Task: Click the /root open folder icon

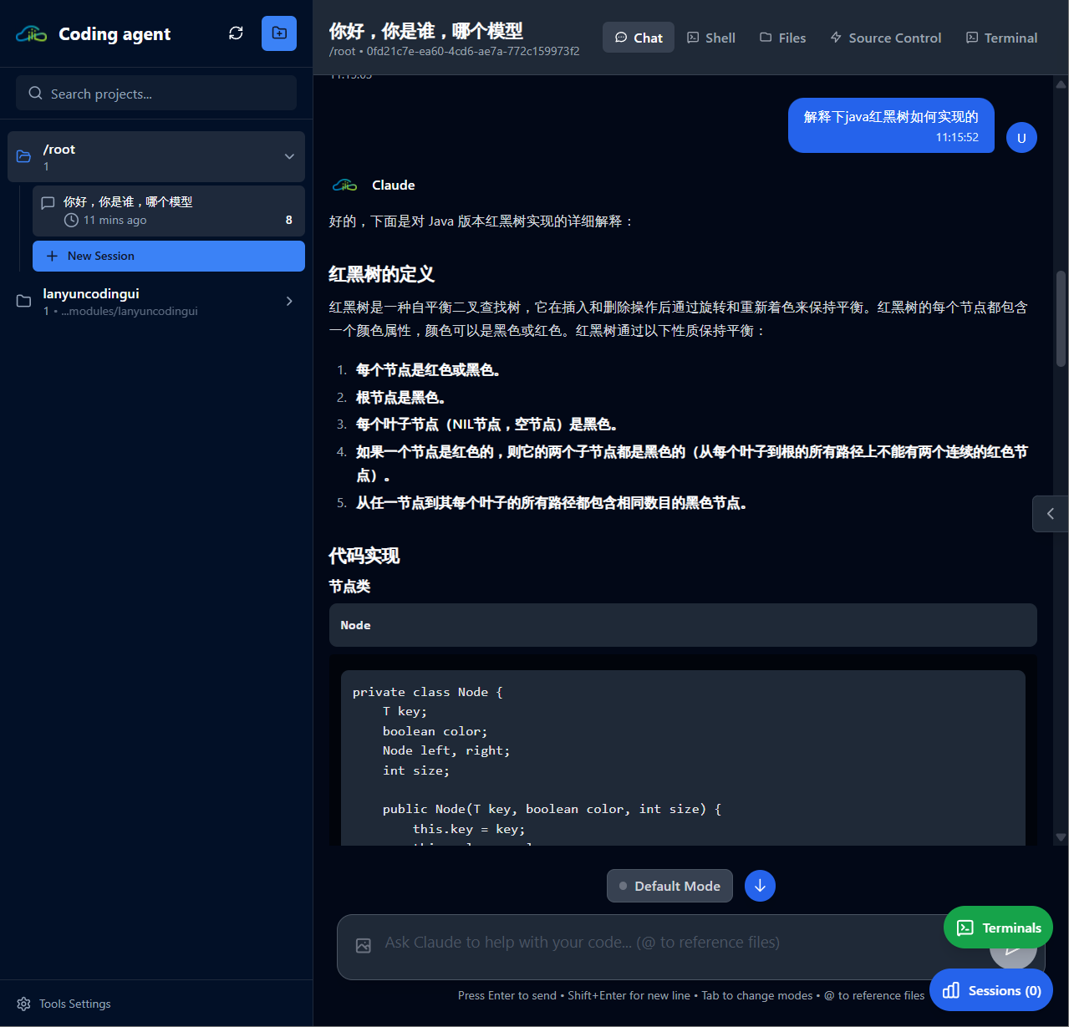Action: coord(24,156)
